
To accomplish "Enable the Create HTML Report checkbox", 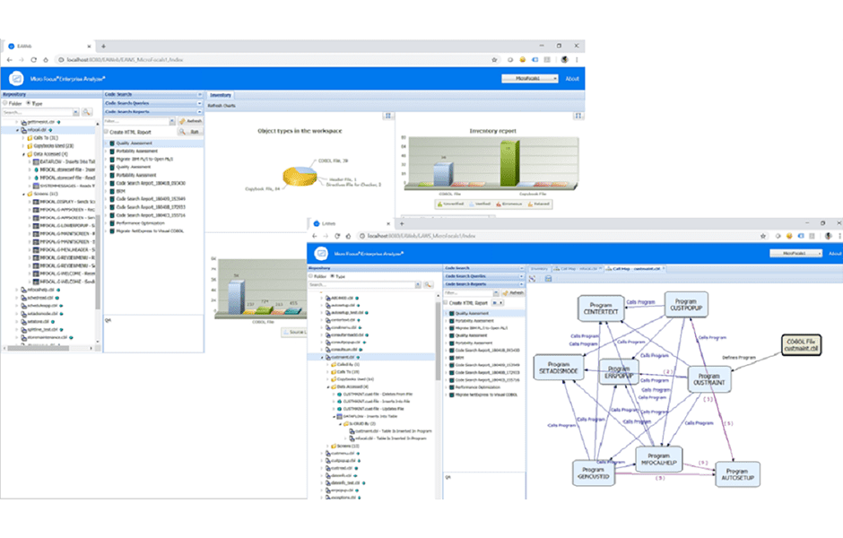I will coord(105,132).
